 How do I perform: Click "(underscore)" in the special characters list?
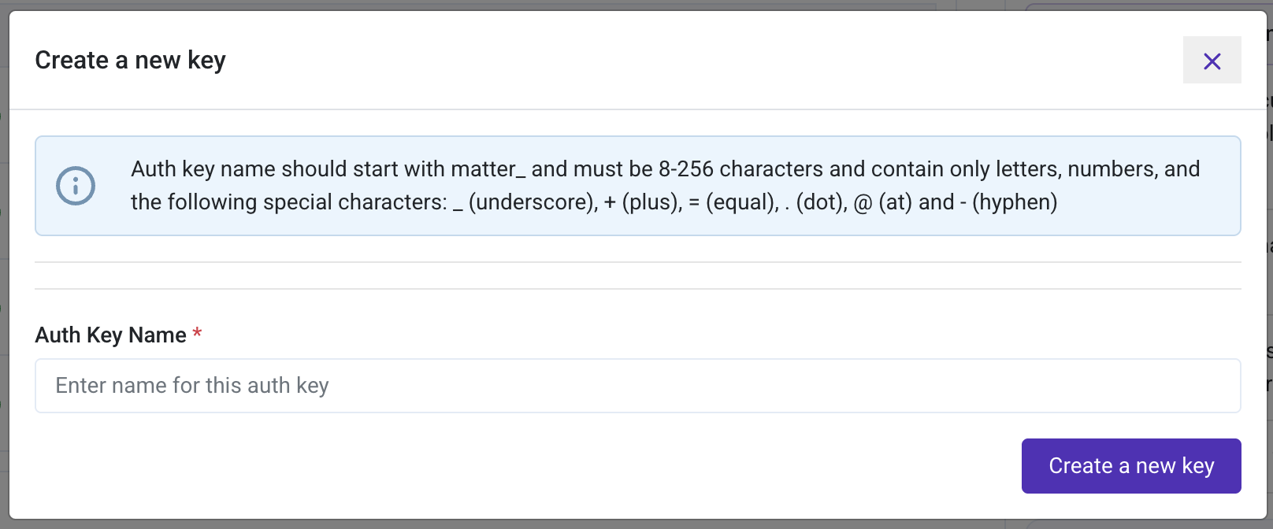point(533,202)
